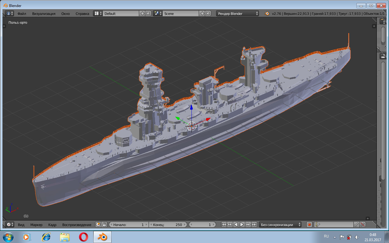Click the screen layout browse icon
This screenshot has height=243, width=389.
pyautogui.click(x=98, y=13)
